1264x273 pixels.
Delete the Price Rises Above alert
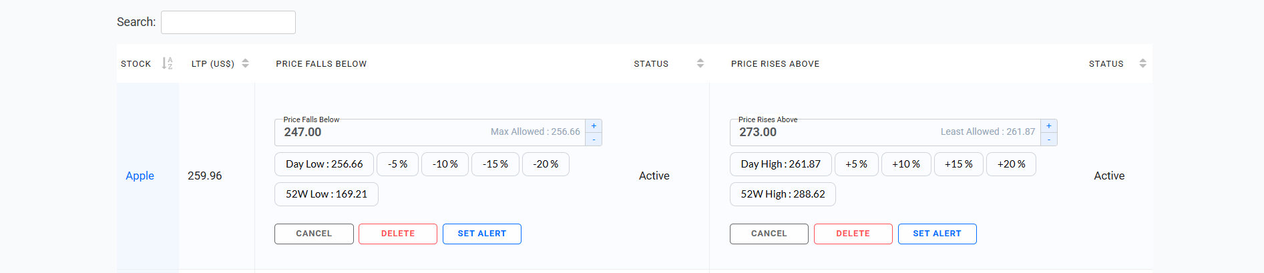click(853, 234)
